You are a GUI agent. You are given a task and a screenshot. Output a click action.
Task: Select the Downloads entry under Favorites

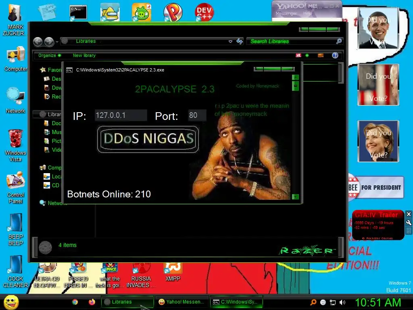pyautogui.click(x=52, y=88)
